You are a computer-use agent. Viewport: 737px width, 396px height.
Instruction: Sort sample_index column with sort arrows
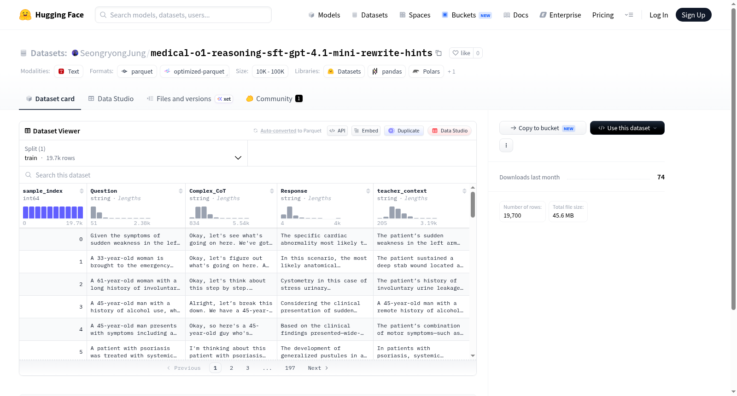pyautogui.click(x=82, y=191)
